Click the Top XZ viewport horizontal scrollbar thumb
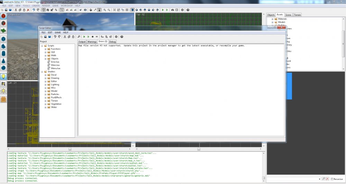 199,149
